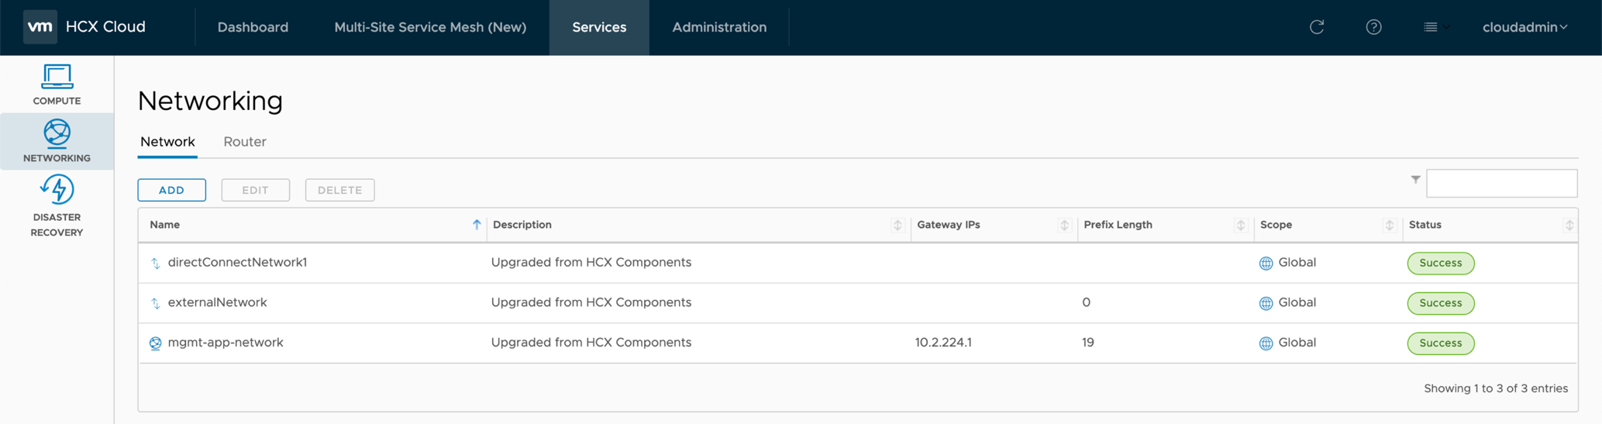1602x424 pixels.
Task: Click the VMware HCX Cloud logo
Action: point(40,27)
